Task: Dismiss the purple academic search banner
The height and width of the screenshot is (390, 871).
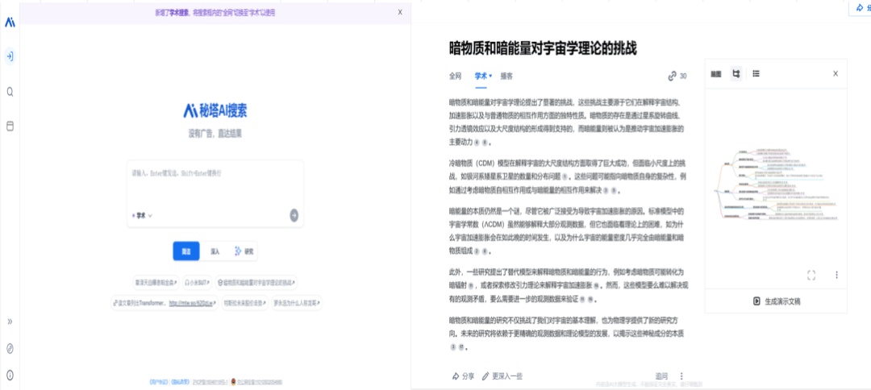Action: point(400,12)
